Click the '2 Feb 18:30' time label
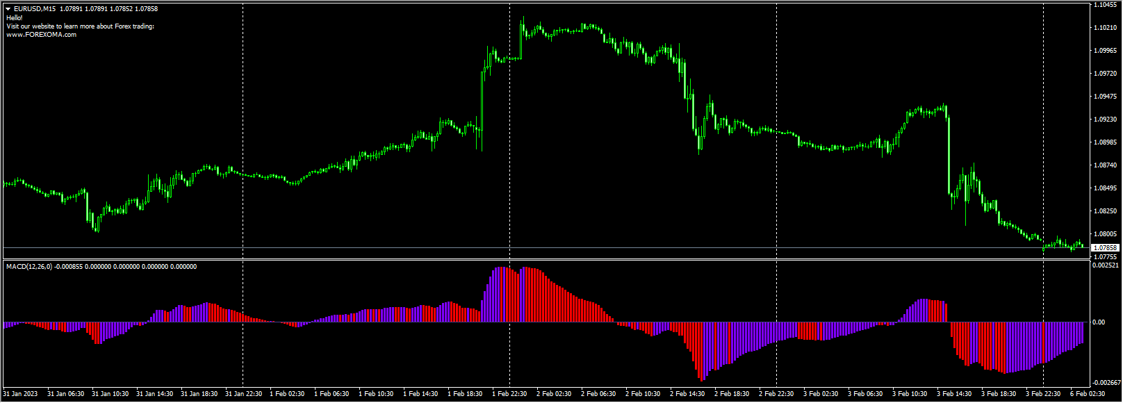This screenshot has width=1123, height=403. (x=732, y=394)
